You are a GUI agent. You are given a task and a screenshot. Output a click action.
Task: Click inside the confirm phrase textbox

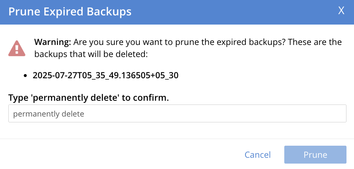tap(177, 114)
